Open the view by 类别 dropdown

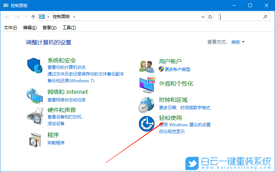coord(238,42)
